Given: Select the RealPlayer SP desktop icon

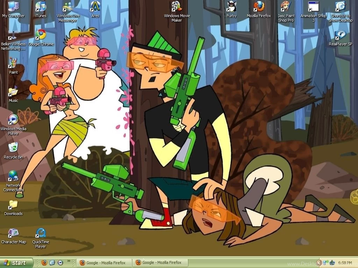Looking at the screenshot, I should pos(341,38).
